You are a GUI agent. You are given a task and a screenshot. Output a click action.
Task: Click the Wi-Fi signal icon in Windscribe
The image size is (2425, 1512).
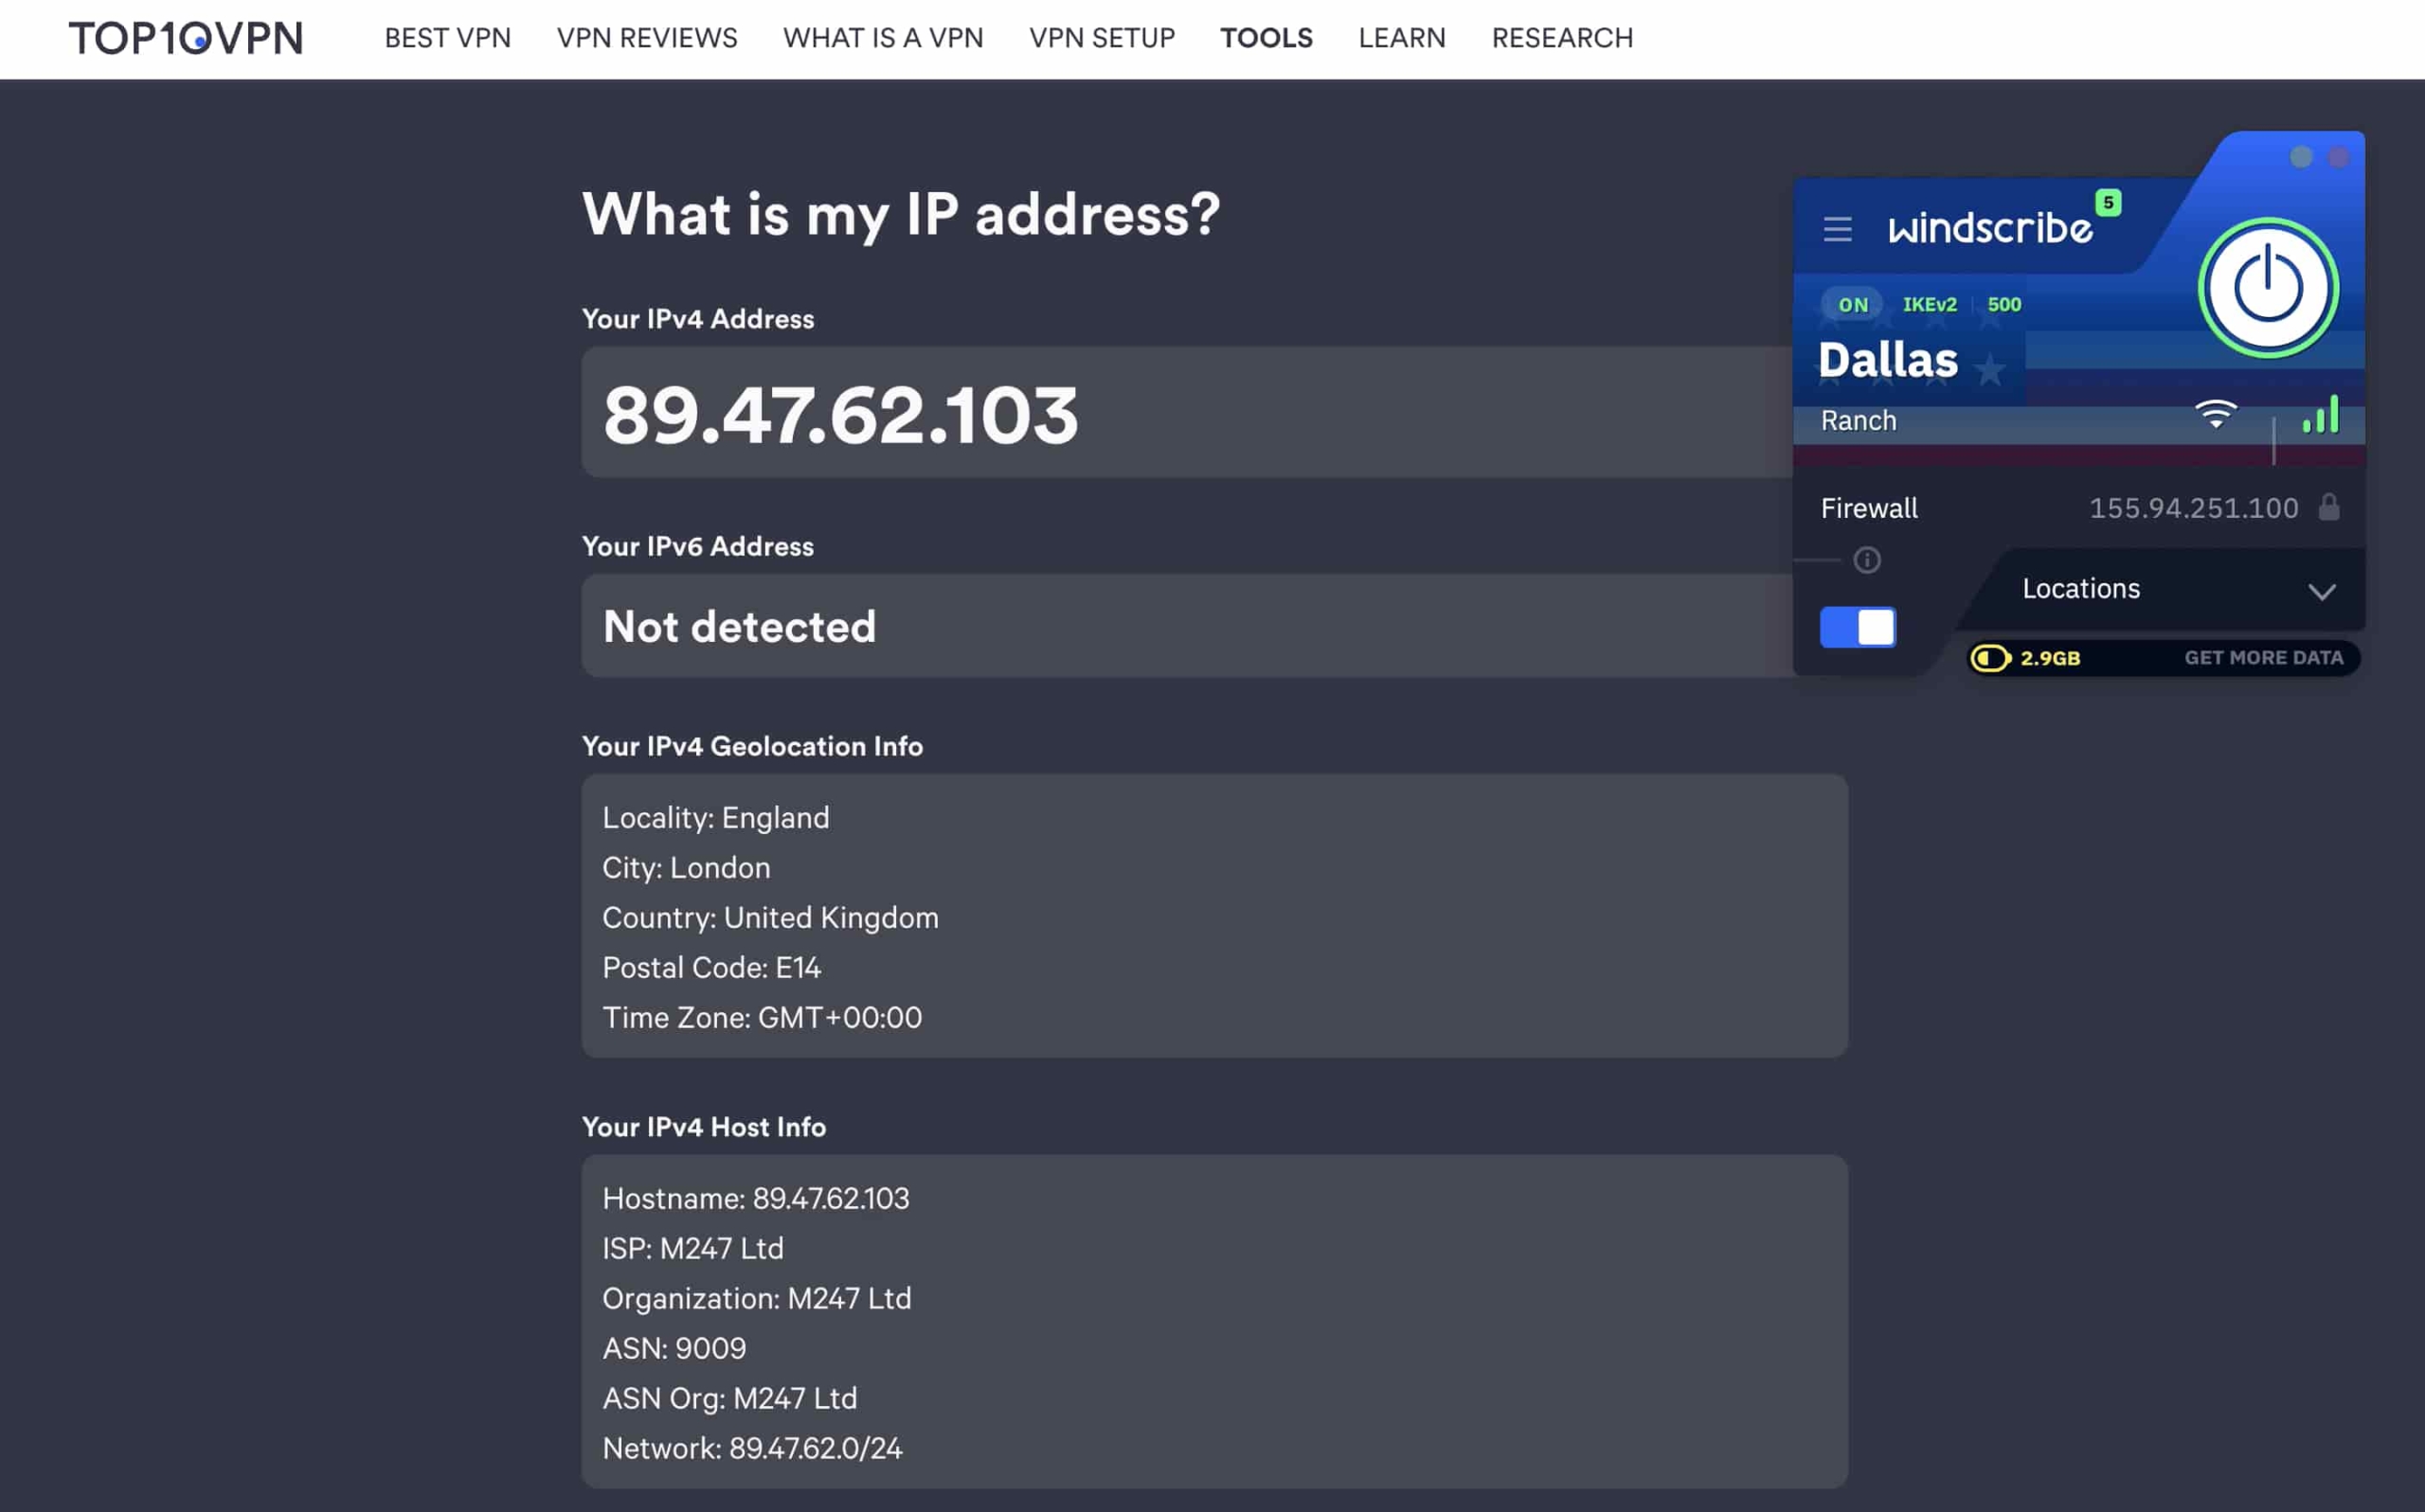(x=2216, y=418)
